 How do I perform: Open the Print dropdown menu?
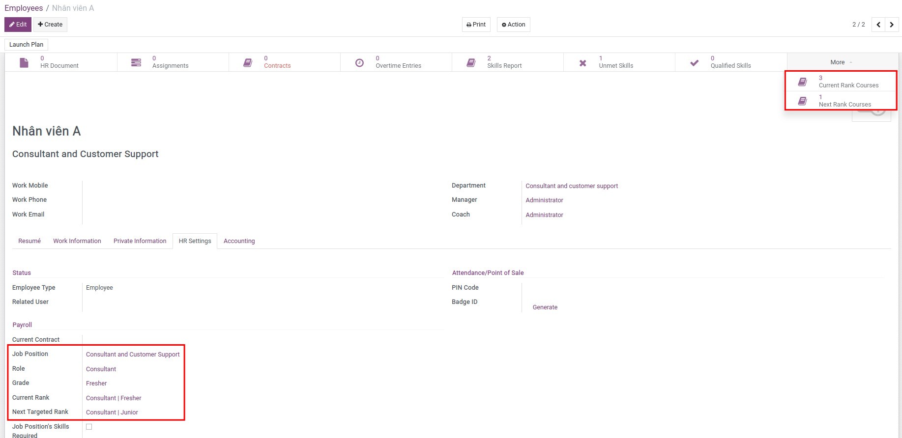[x=476, y=25]
